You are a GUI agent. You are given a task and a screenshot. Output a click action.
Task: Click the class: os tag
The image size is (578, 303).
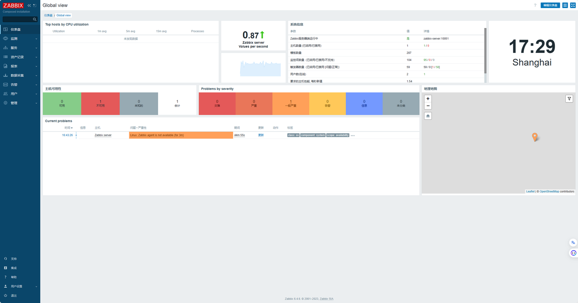pyautogui.click(x=294, y=135)
